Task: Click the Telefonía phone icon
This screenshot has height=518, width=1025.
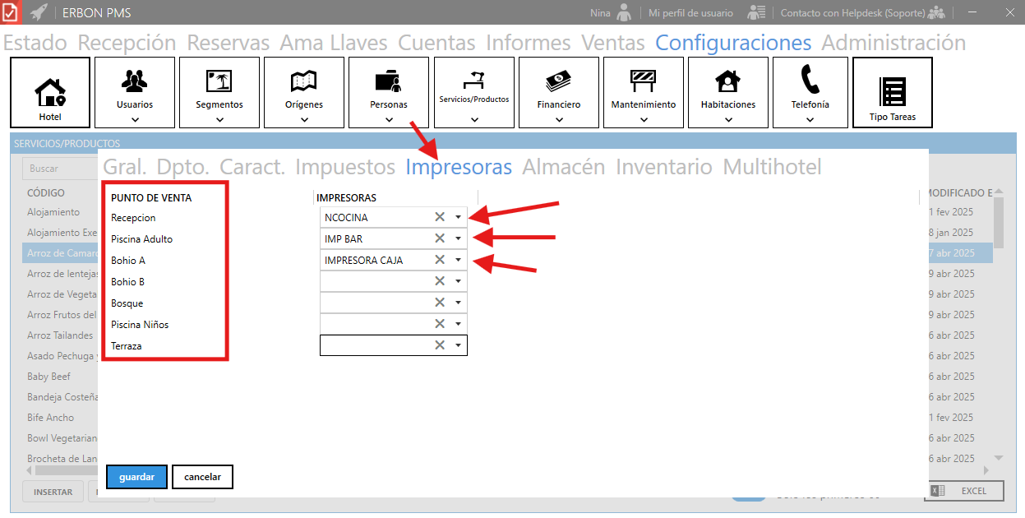Action: click(x=810, y=81)
